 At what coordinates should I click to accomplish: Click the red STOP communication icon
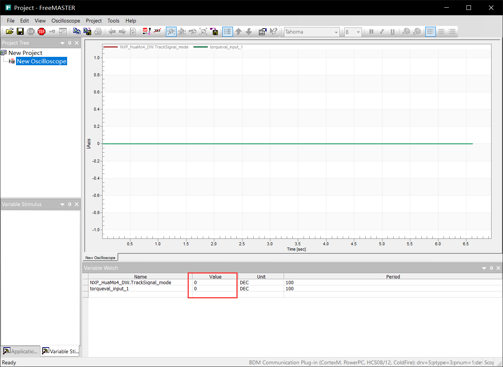click(x=42, y=32)
